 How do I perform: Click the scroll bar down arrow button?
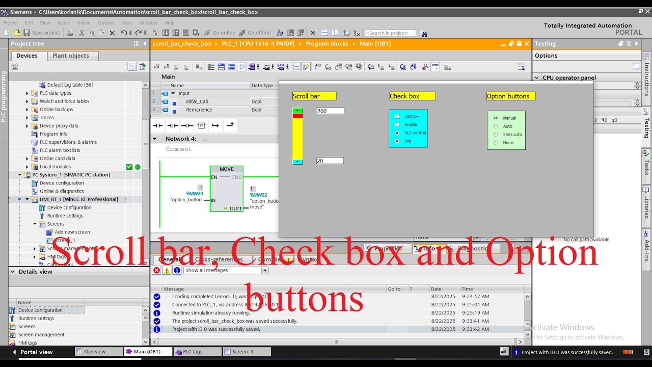click(x=297, y=162)
